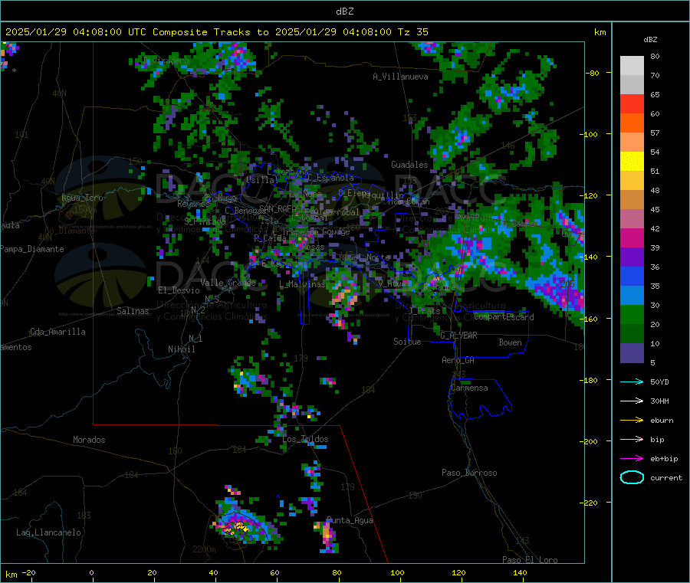
Task: Click the '-220' km vertical axis tick
Action: tap(590, 503)
